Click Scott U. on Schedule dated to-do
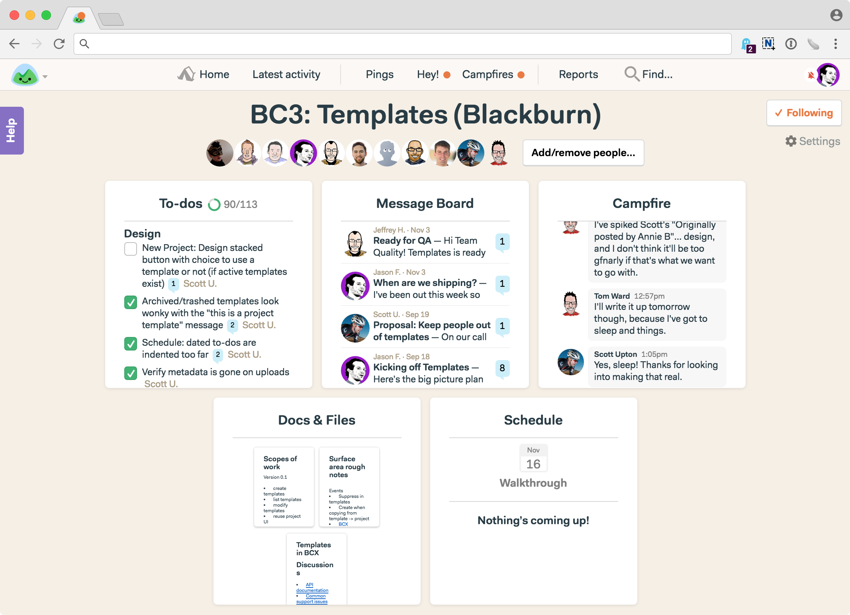850x615 pixels. pos(244,355)
